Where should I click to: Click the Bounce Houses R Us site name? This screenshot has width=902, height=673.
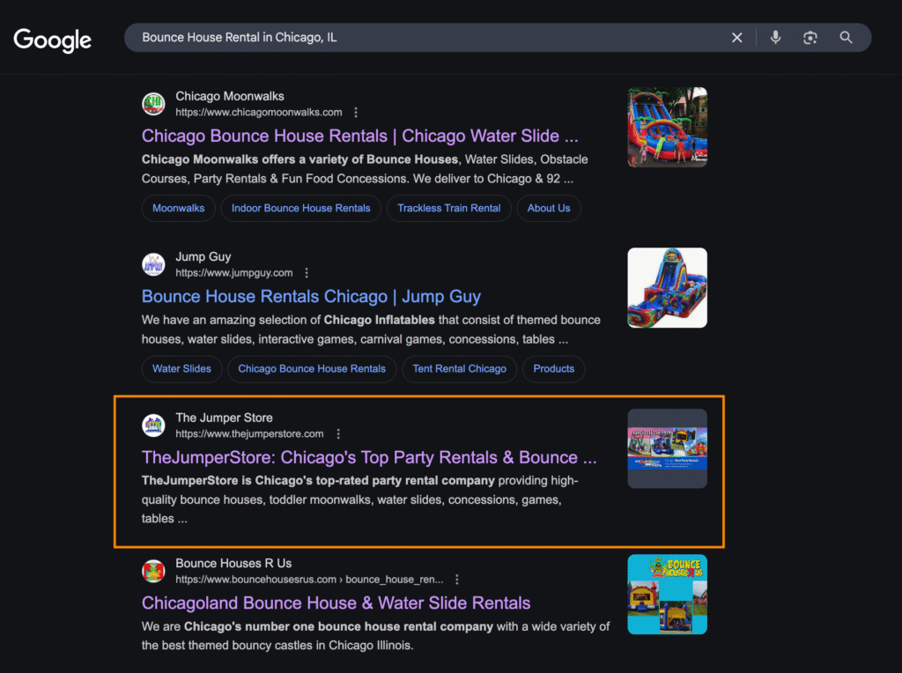point(233,563)
